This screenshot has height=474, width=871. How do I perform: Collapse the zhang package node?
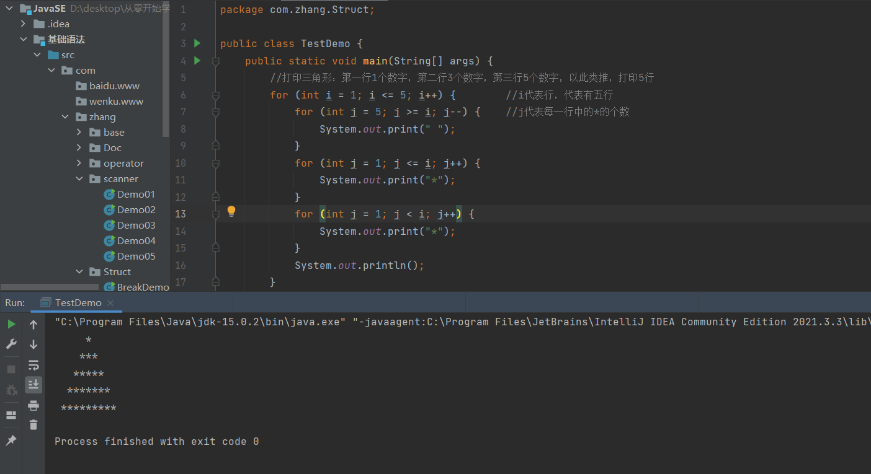pyautogui.click(x=65, y=116)
